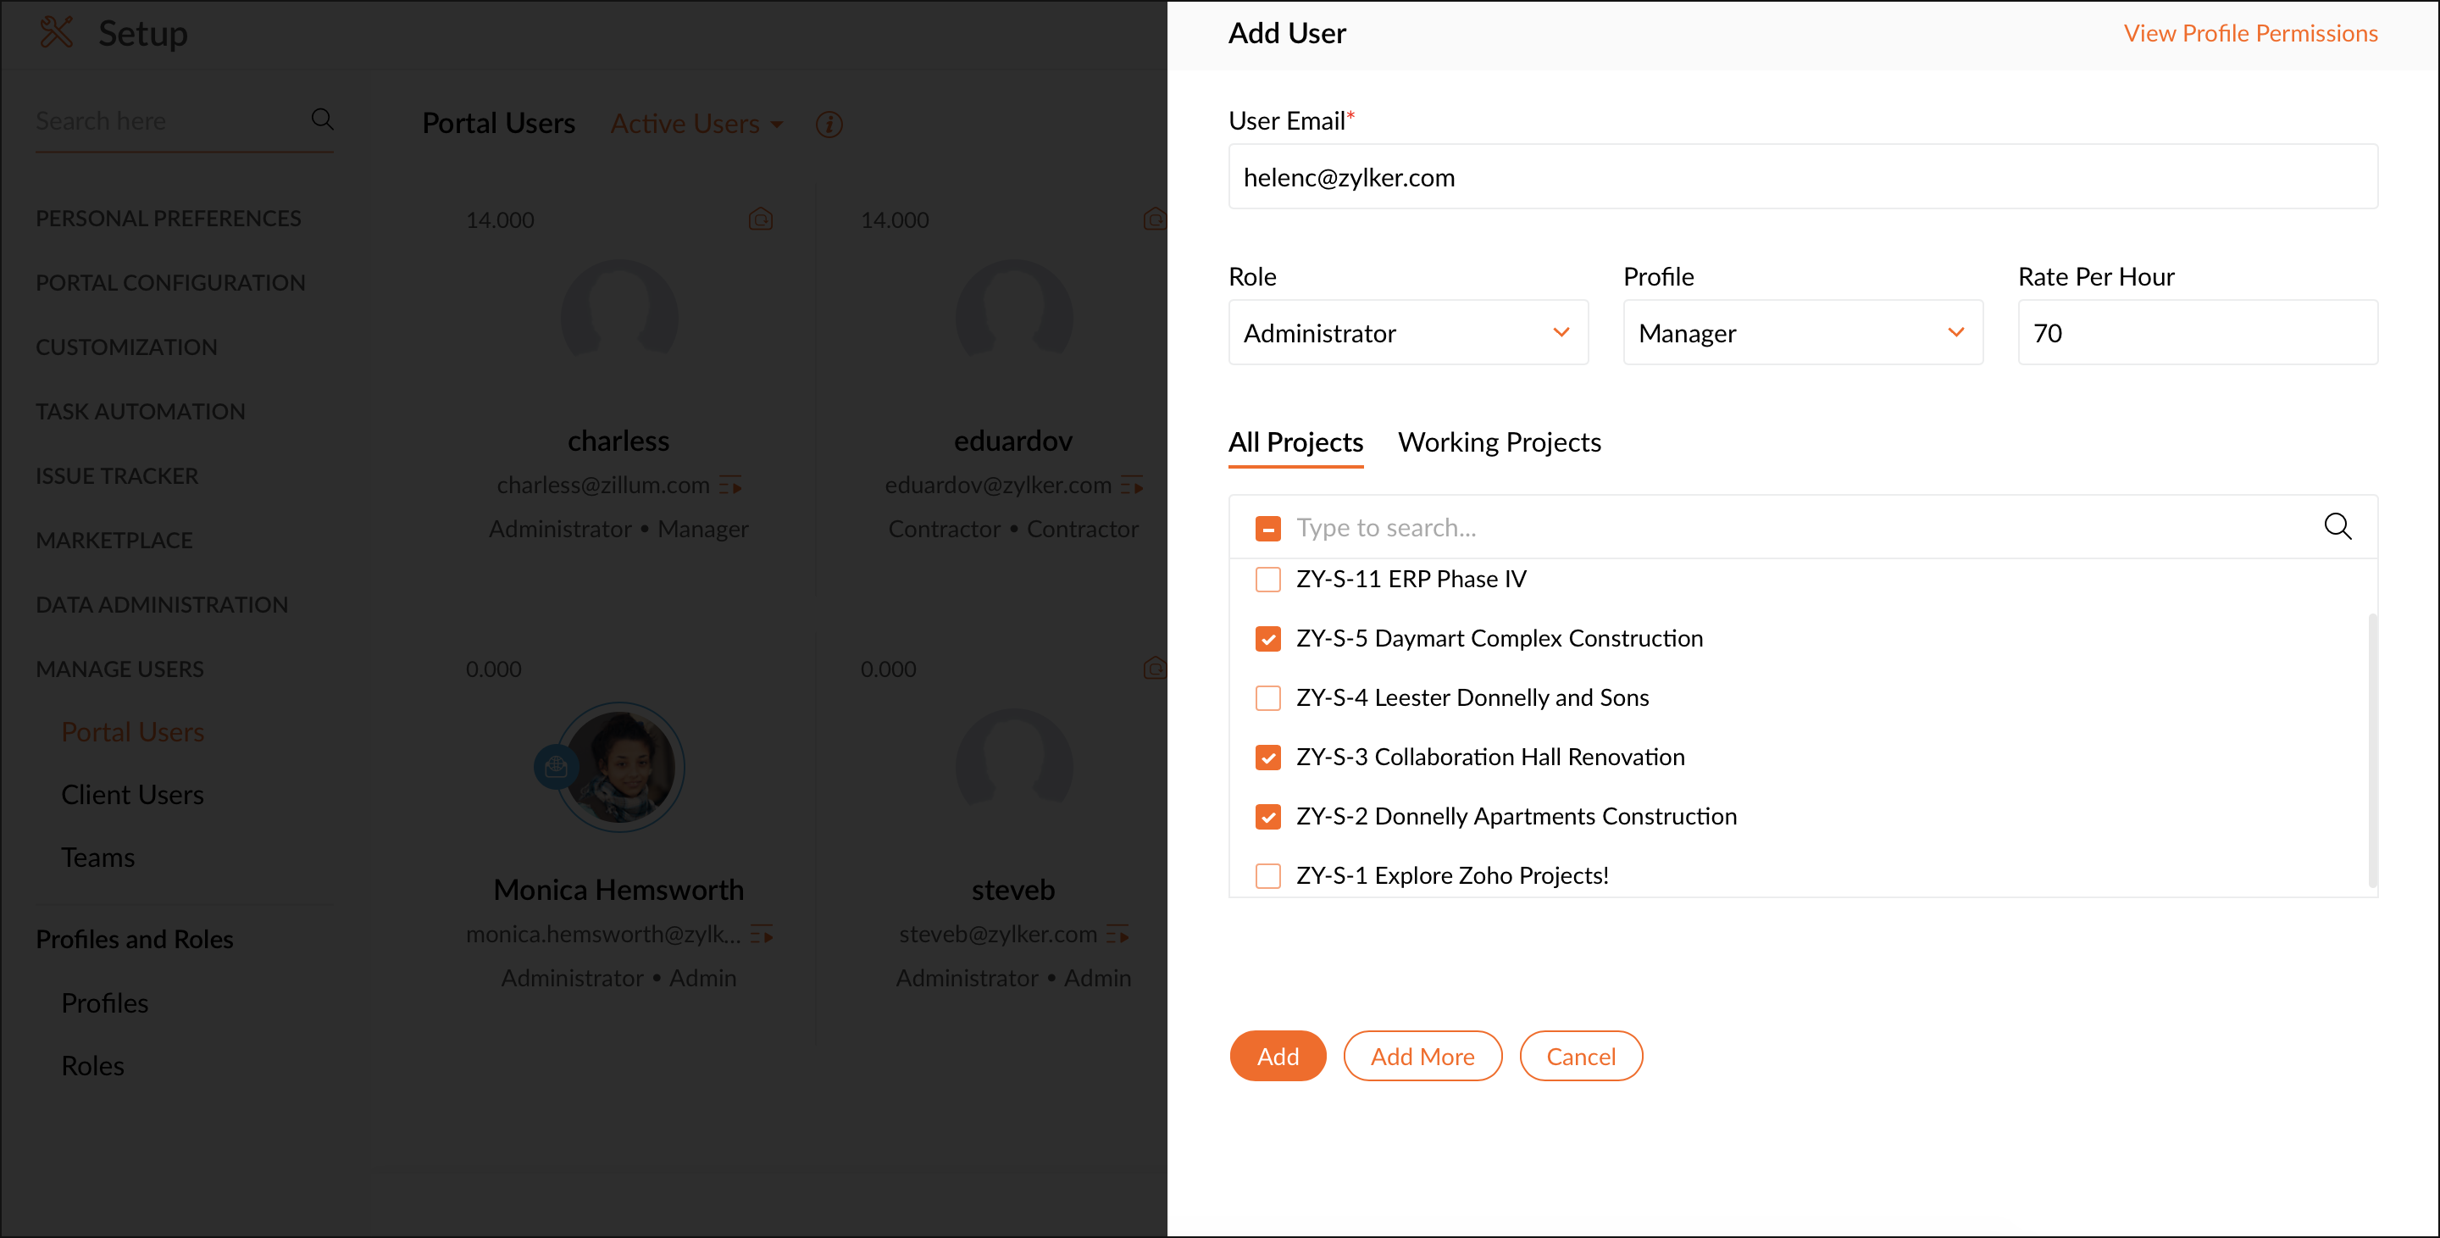2440x1238 pixels.
Task: Click the Rate Per Hour field
Action: [2198, 332]
